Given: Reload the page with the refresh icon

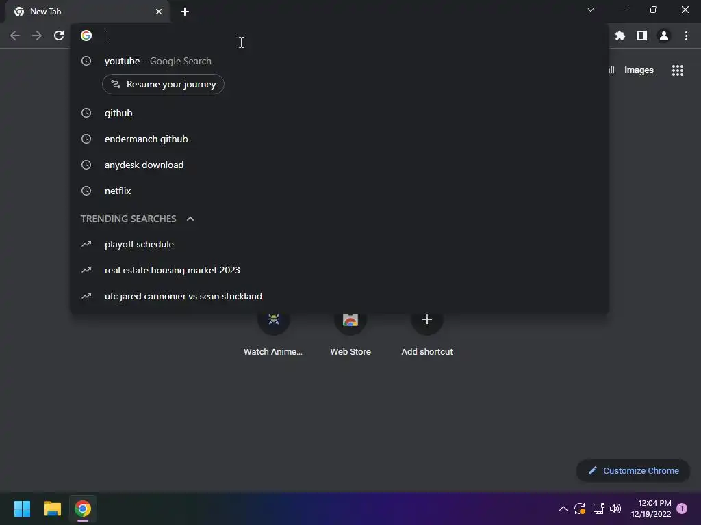Looking at the screenshot, I should [x=59, y=36].
